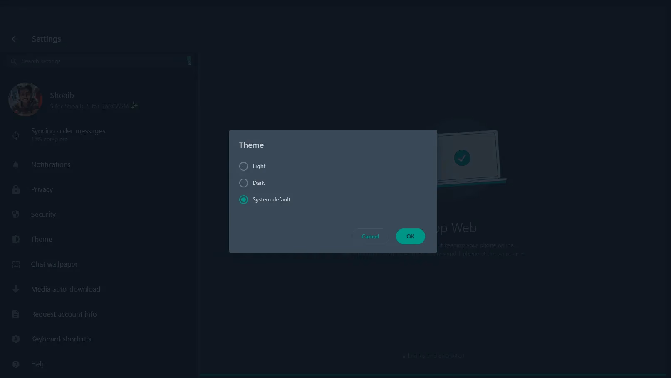
Task: Choose System default theme radio option
Action: (x=243, y=199)
